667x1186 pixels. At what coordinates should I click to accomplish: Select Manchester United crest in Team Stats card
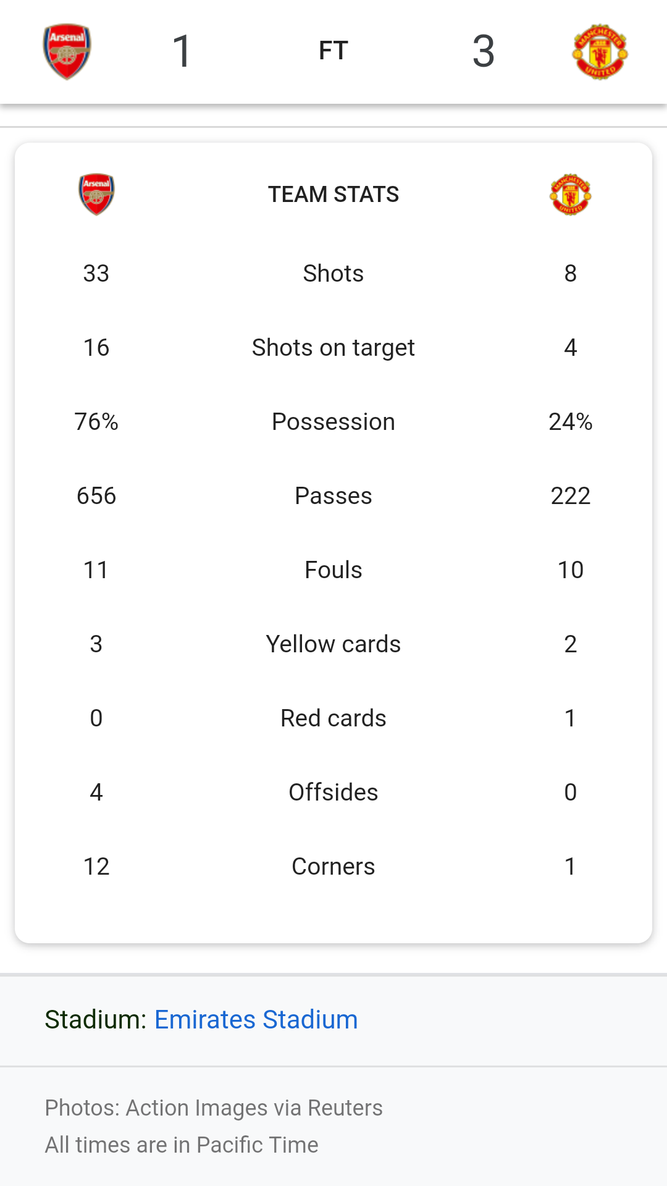570,194
